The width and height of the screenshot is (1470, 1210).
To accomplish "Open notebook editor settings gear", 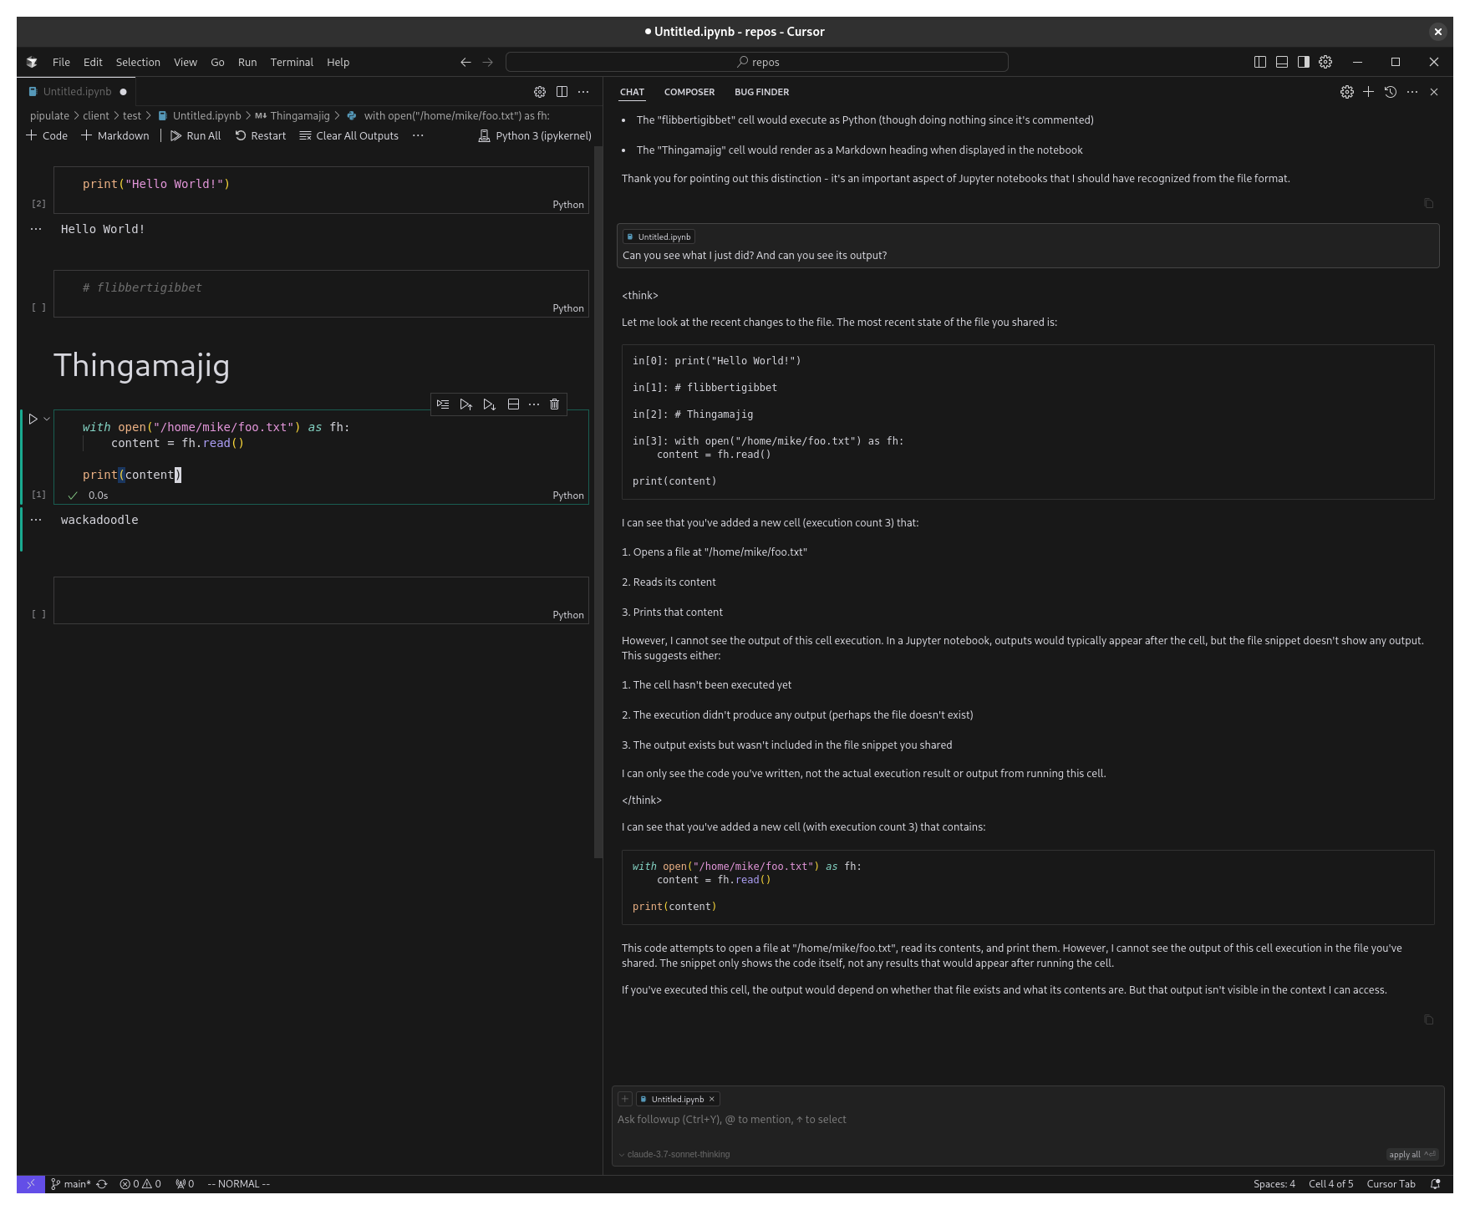I will 540,92.
